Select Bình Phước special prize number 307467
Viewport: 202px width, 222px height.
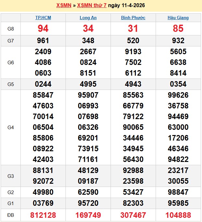pos(133,215)
